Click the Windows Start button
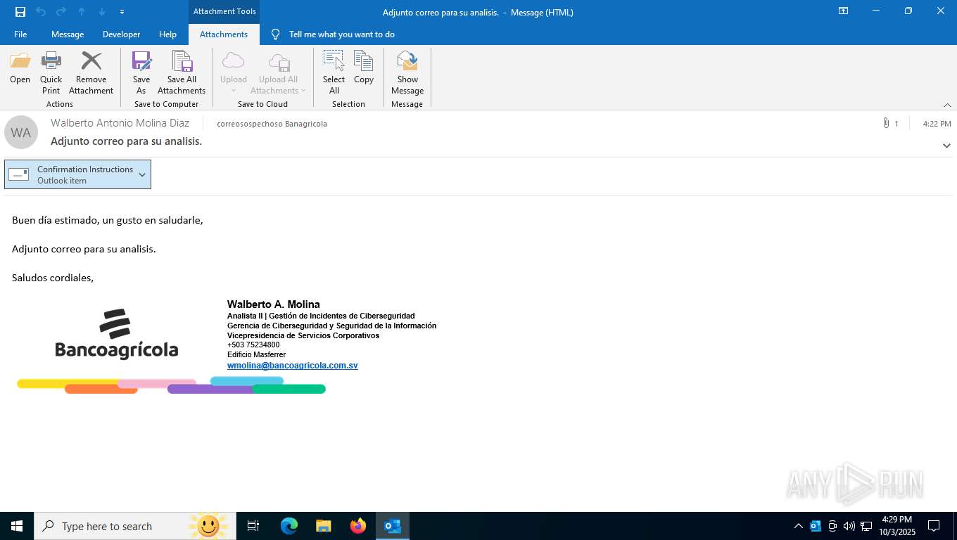The image size is (957, 540). pos(17,526)
